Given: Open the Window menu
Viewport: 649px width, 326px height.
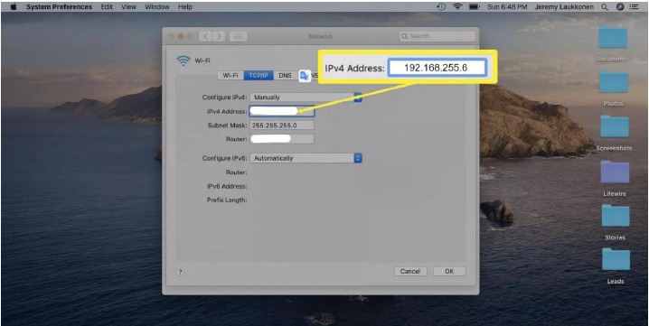Looking at the screenshot, I should tap(157, 7).
